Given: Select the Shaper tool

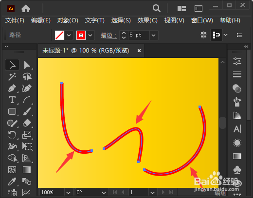Looking at the screenshot, I should 12,123.
